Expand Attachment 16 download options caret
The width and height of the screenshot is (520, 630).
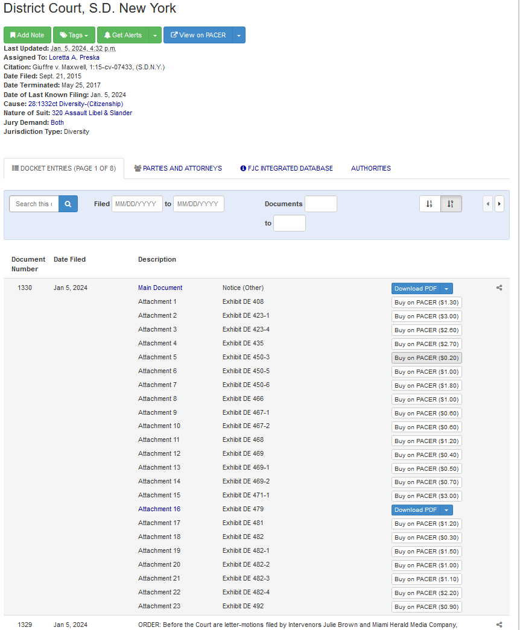pos(446,510)
